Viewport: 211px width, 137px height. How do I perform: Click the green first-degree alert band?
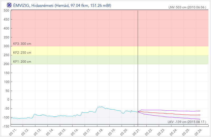109,60
